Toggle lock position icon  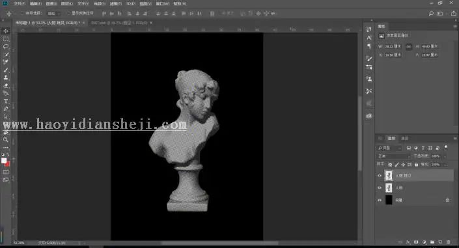tap(403, 165)
